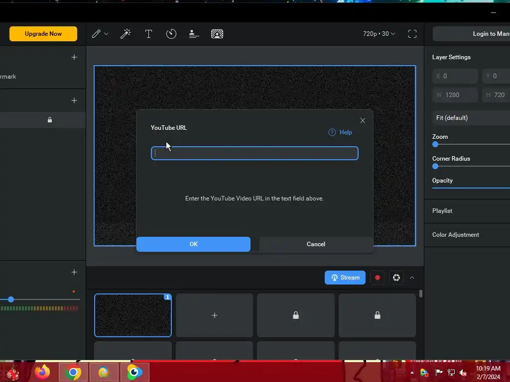Click the plus icon above the locked row

(x=74, y=100)
